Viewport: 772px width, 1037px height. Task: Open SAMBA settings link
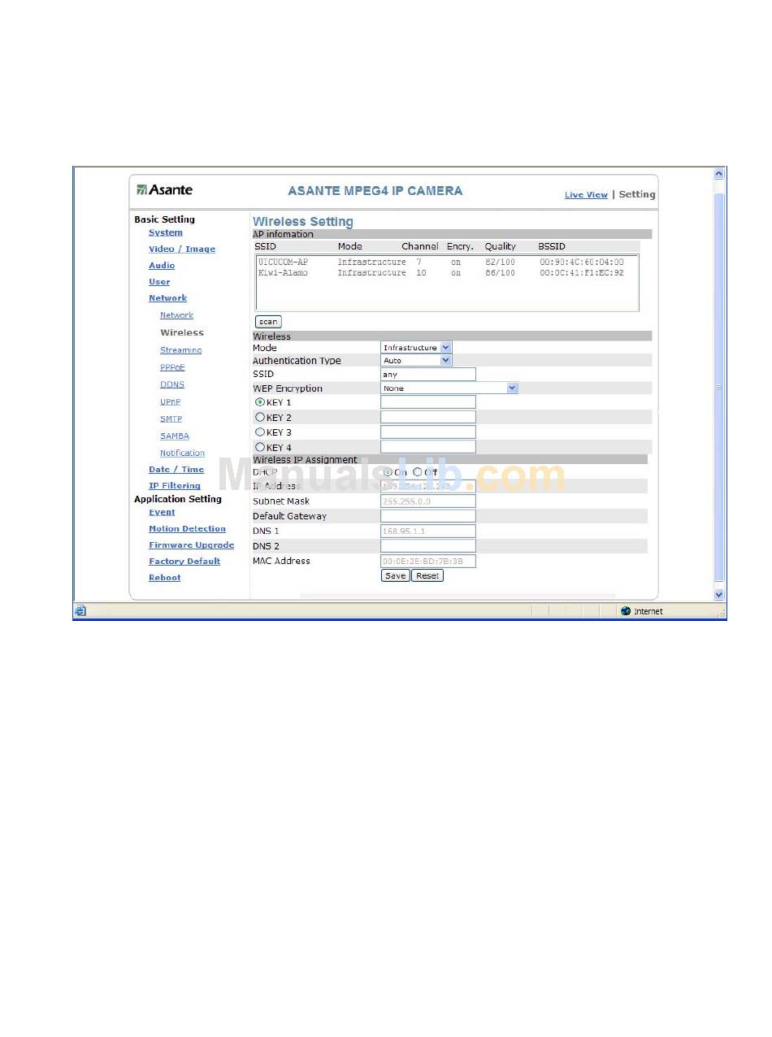[175, 436]
